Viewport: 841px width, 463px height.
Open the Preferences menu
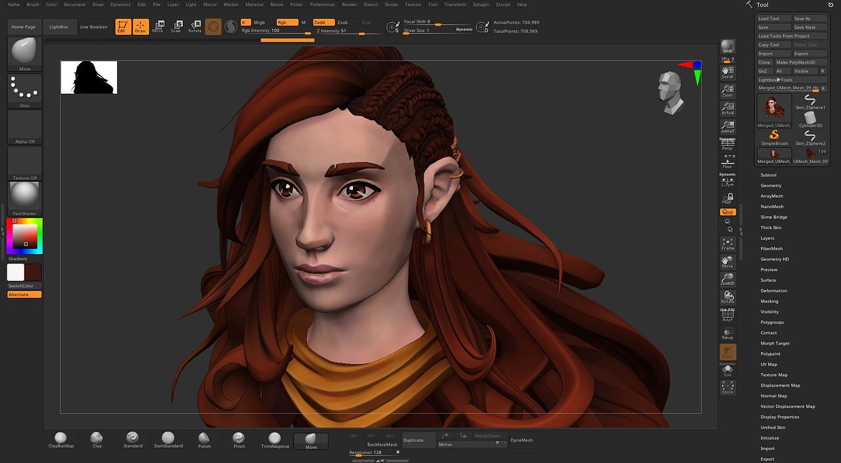click(x=322, y=5)
